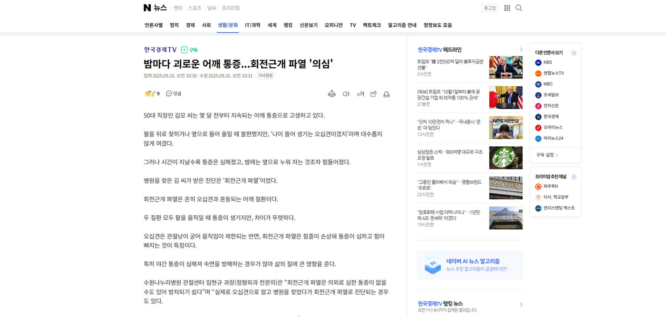Open the Starbucks headline thumbnail
The height and width of the screenshot is (317, 665).
coord(505,158)
